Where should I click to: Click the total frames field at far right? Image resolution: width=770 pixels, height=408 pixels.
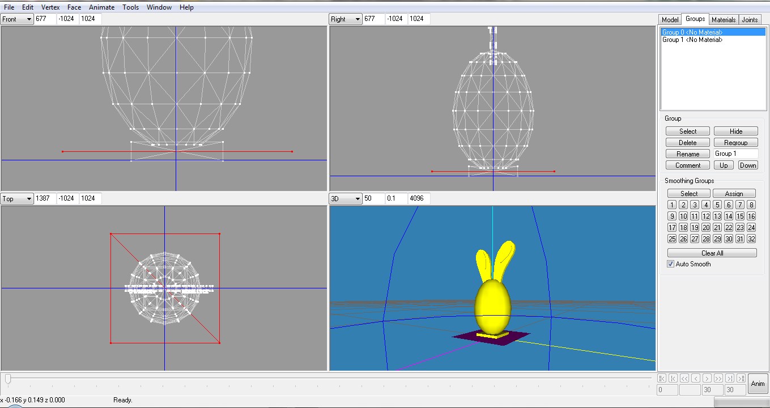pos(735,390)
